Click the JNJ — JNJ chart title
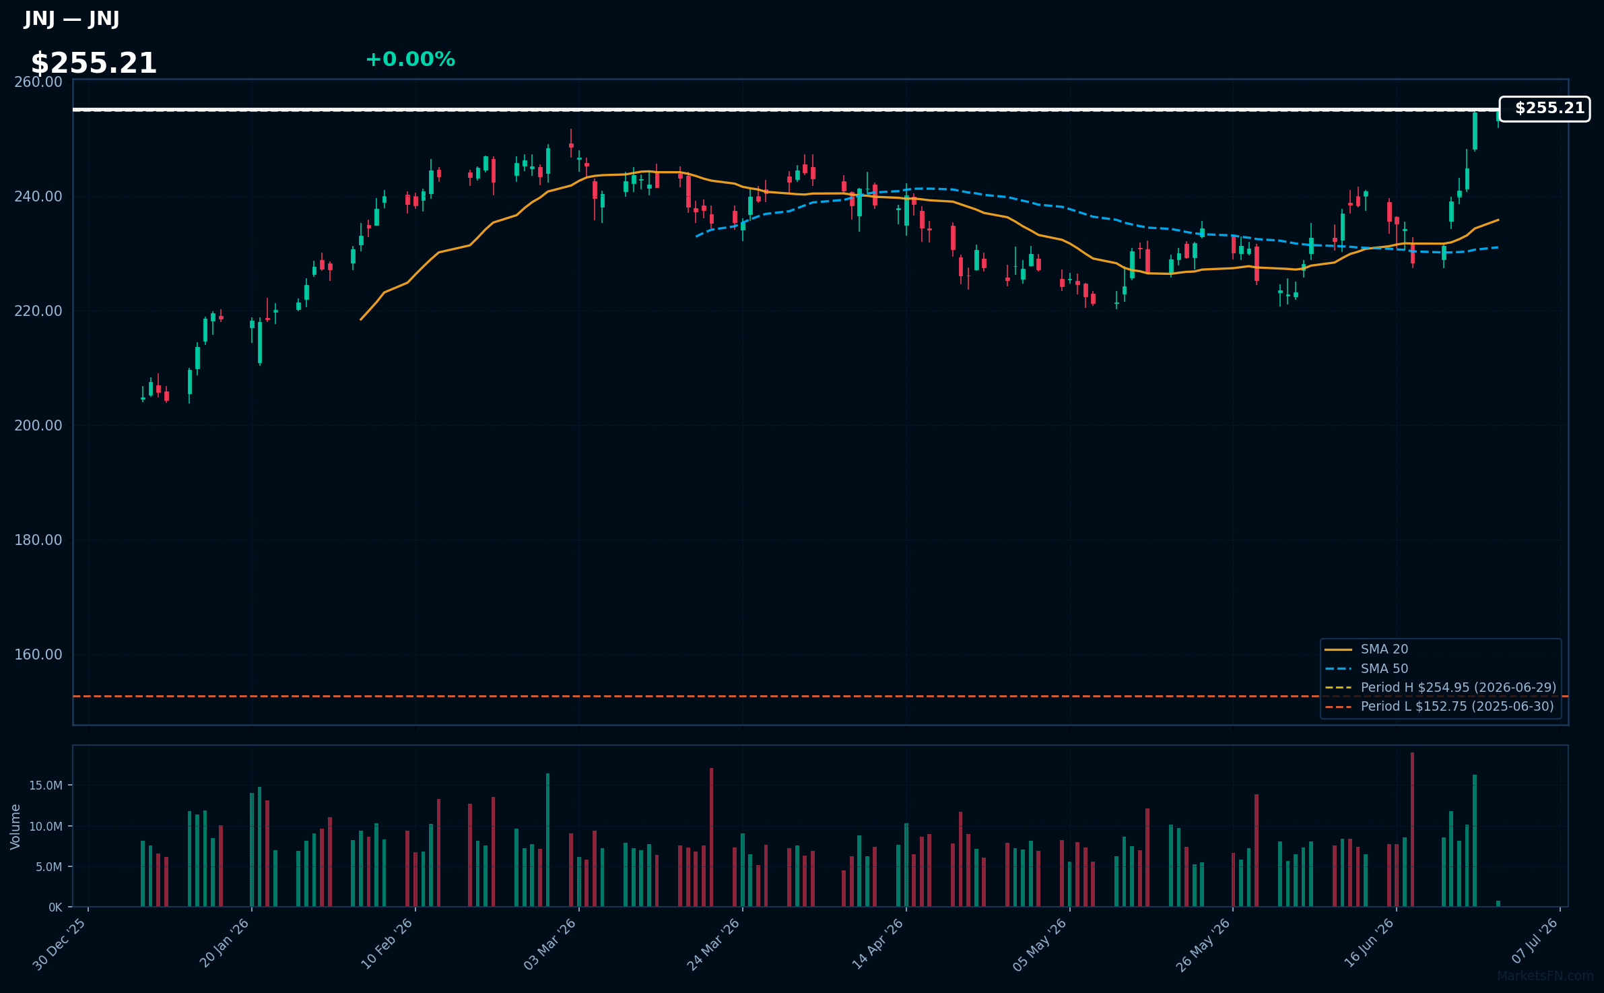Viewport: 1604px width, 993px height. pyautogui.click(x=71, y=18)
